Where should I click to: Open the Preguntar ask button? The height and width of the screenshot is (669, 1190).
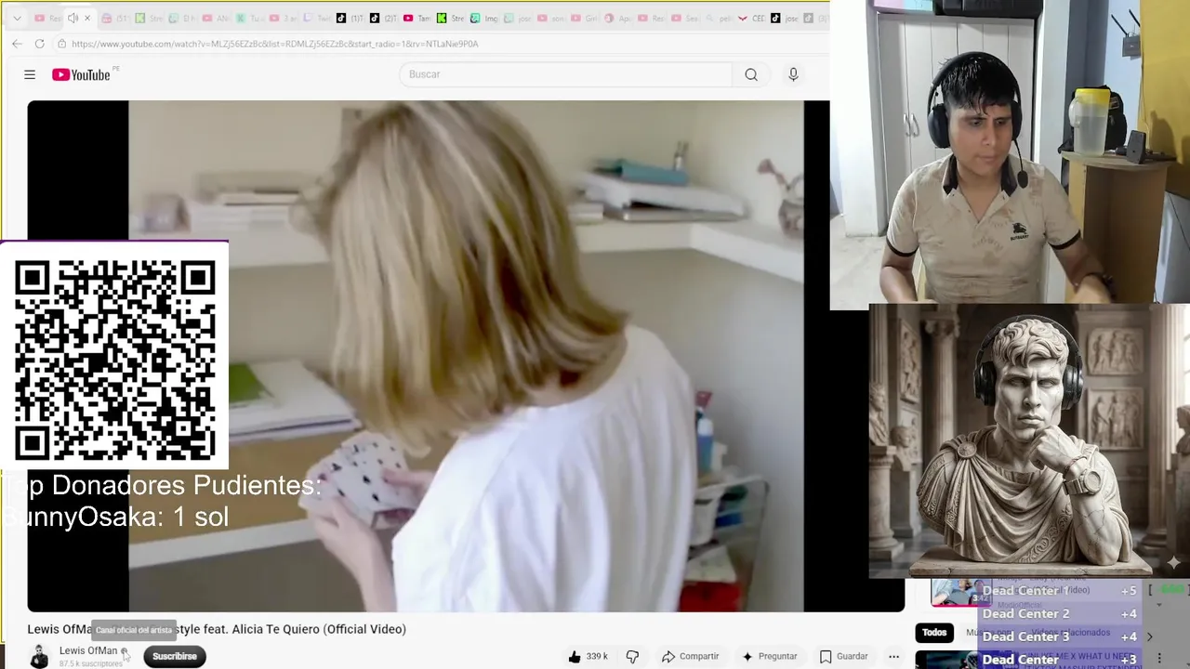pos(769,656)
